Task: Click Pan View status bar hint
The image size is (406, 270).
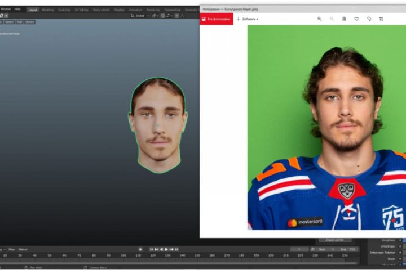Action: (x=33, y=267)
